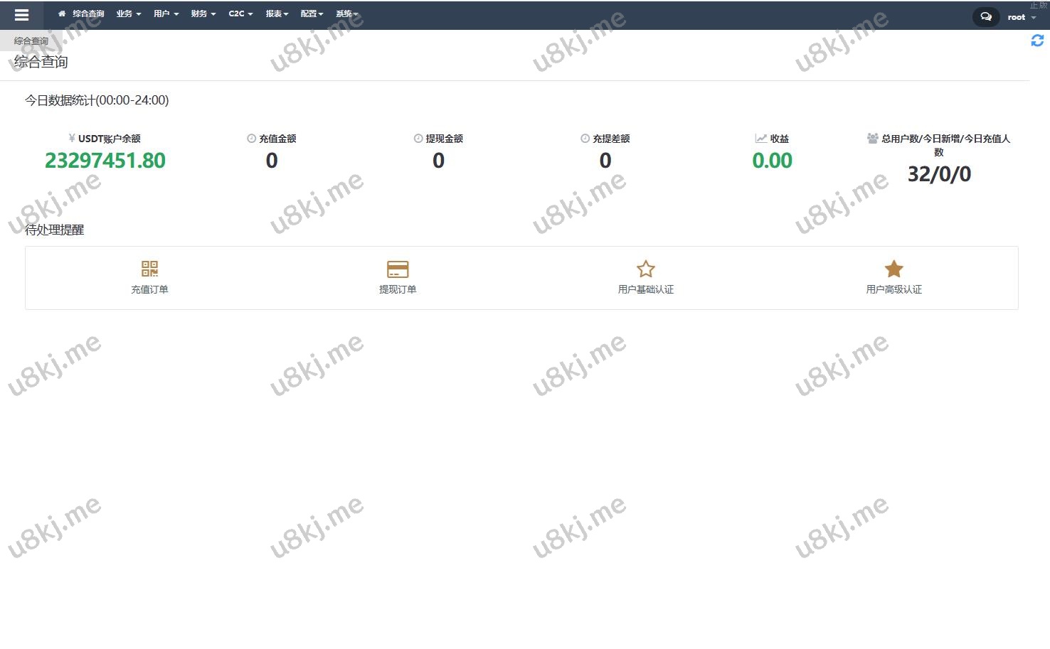Open the 配置 menu
The height and width of the screenshot is (649, 1050).
(x=312, y=14)
